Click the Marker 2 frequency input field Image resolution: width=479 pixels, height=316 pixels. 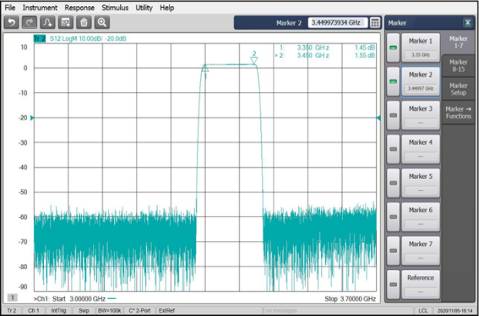338,23
